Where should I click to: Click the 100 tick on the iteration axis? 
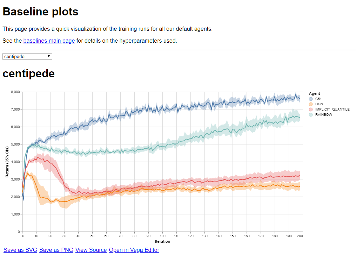(x=162, y=236)
